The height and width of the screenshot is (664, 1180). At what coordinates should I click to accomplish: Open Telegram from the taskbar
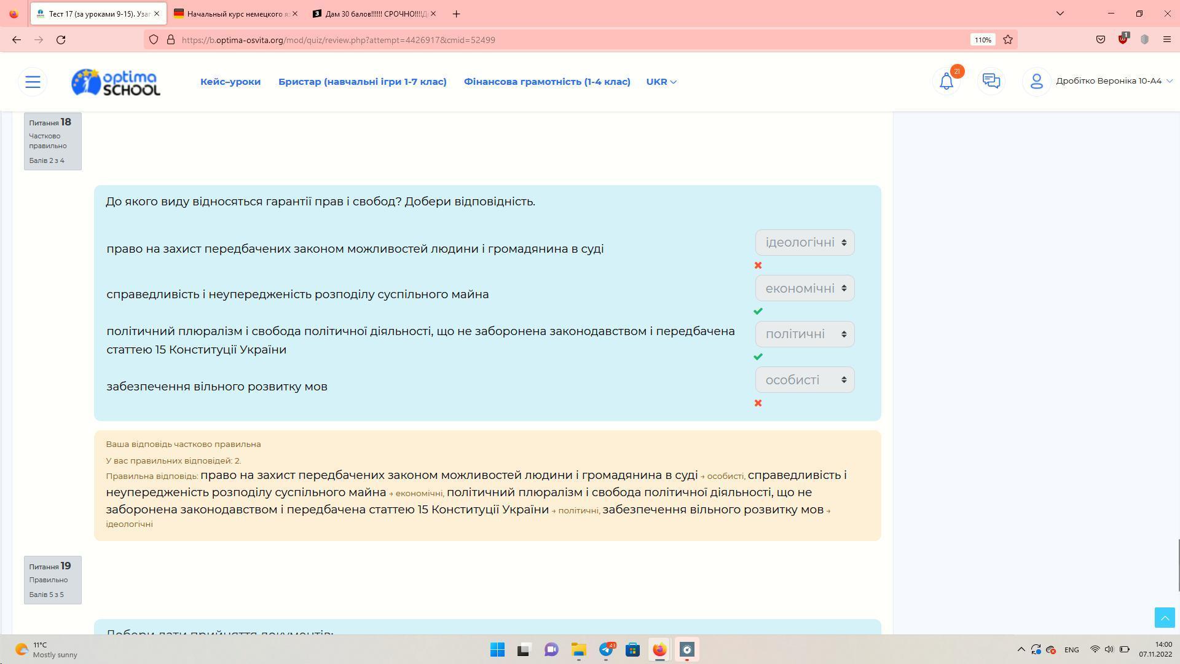point(606,650)
